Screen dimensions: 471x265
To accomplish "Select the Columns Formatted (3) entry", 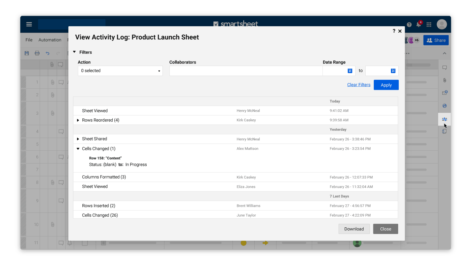I will point(235,177).
